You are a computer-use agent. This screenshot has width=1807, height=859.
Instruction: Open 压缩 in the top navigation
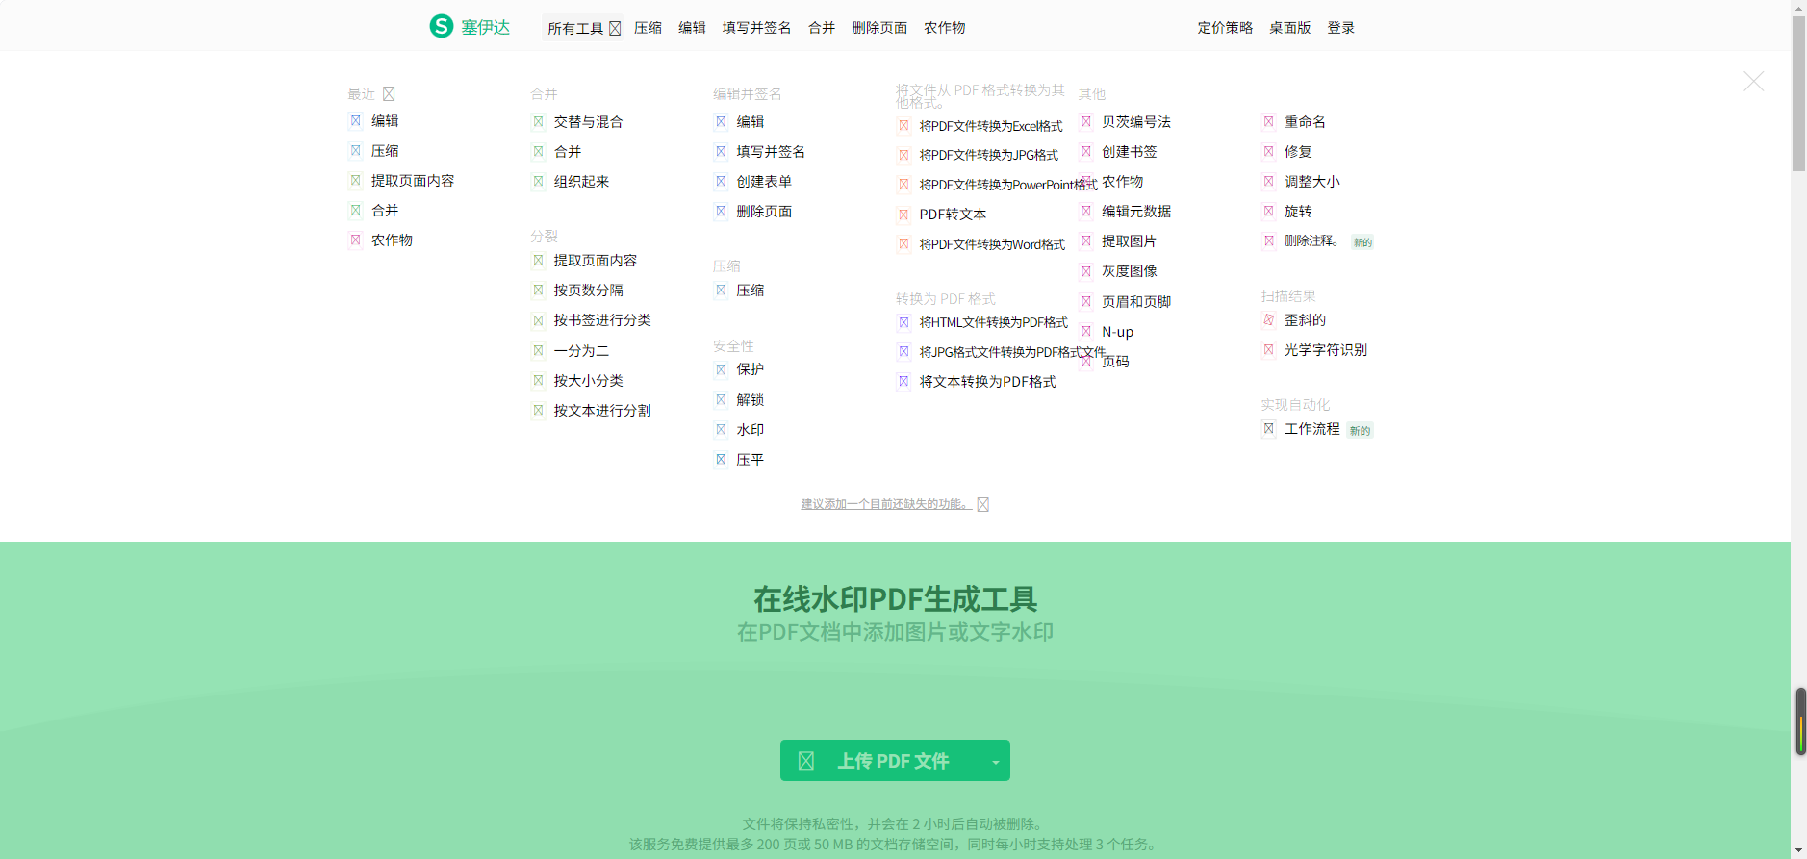[648, 28]
